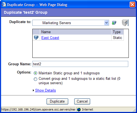Click the Duplicate button
137x113 pixels.
click(x=57, y=101)
